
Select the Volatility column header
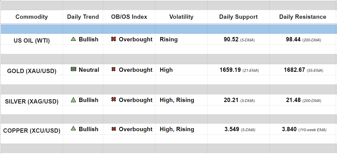(181, 17)
